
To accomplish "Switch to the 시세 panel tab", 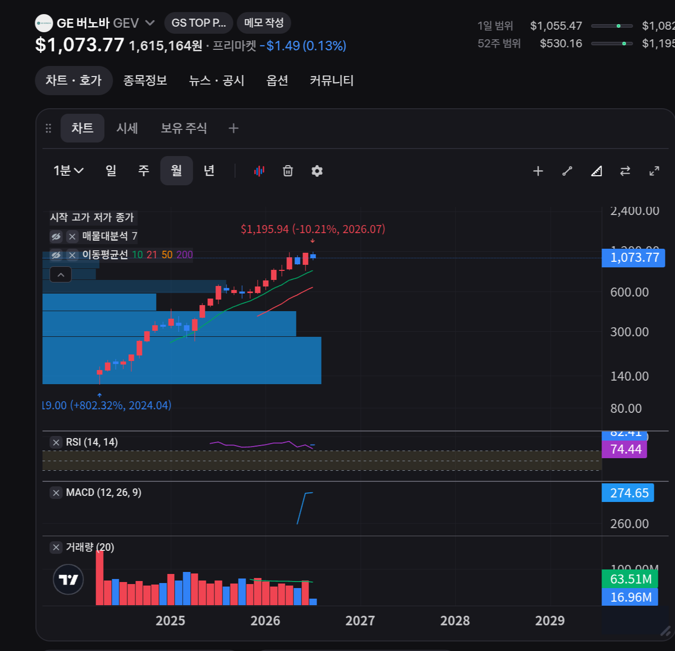I will click(127, 128).
